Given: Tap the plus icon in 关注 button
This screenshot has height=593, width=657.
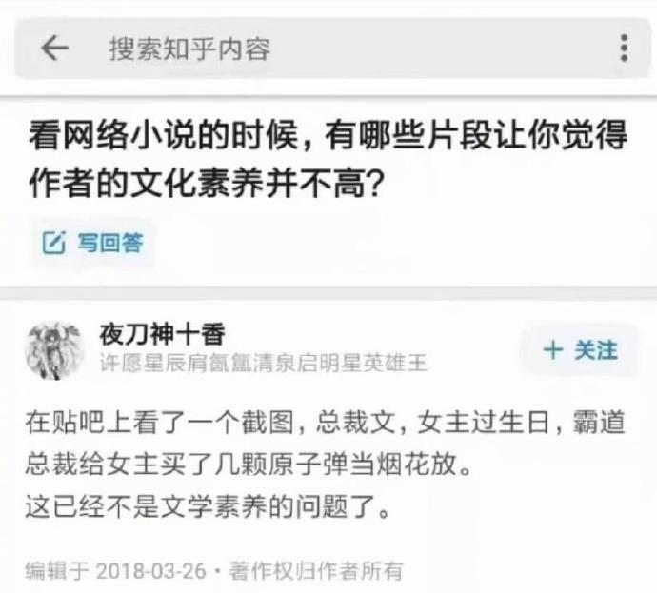Looking at the screenshot, I should [x=552, y=350].
